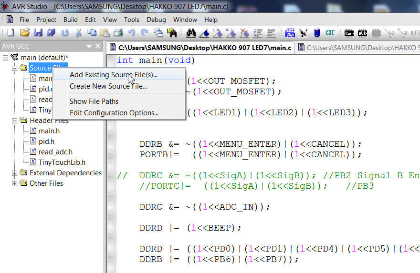Screen dimensions: 420x273
Task: Click the Cut scissors icon
Action: (x=78, y=33)
